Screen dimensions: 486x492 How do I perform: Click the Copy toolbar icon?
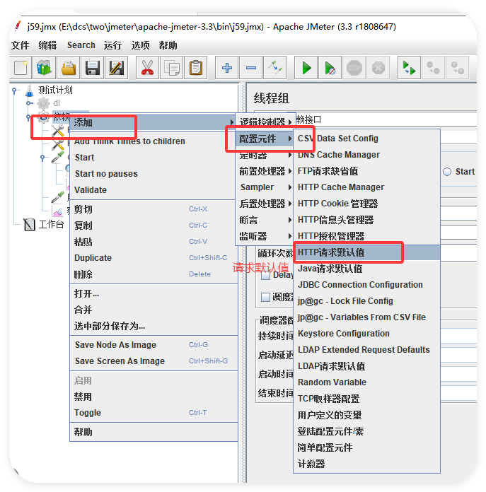pyautogui.click(x=171, y=67)
